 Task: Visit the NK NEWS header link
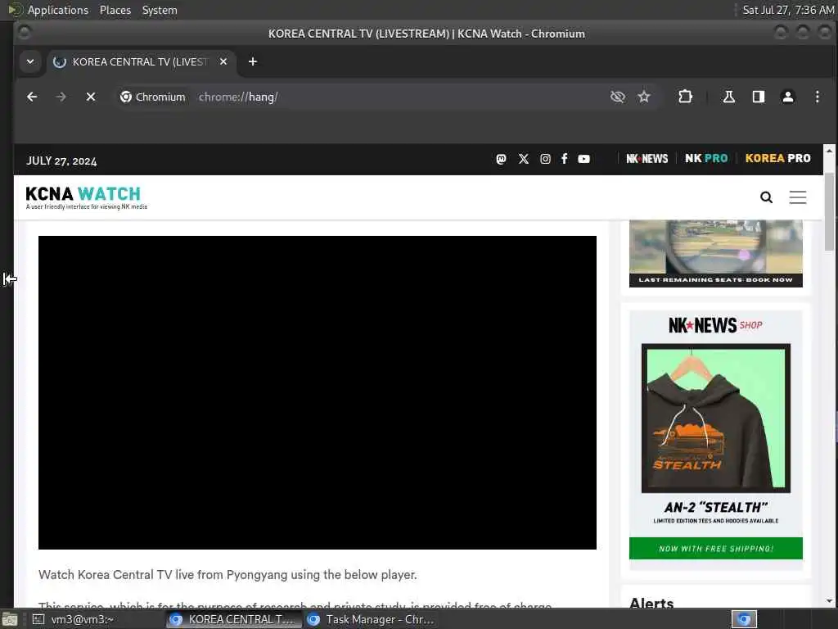click(x=647, y=158)
